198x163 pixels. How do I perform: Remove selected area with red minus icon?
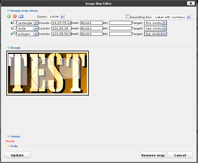15,16
